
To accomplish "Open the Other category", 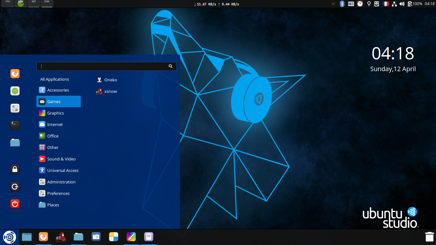I will tap(58, 147).
